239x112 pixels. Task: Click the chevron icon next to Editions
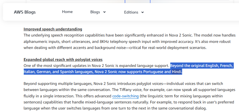pyautogui.click(x=142, y=12)
